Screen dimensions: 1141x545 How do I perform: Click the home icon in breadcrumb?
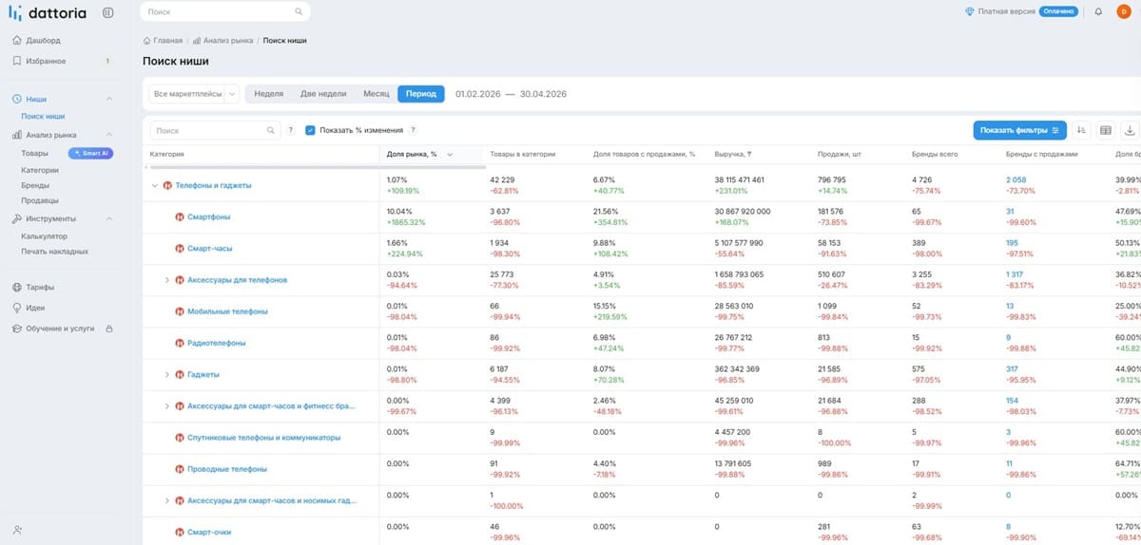pos(146,41)
